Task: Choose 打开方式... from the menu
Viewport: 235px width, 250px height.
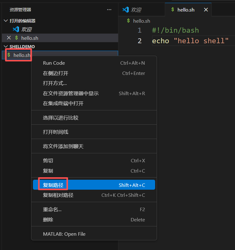Action: point(94,83)
